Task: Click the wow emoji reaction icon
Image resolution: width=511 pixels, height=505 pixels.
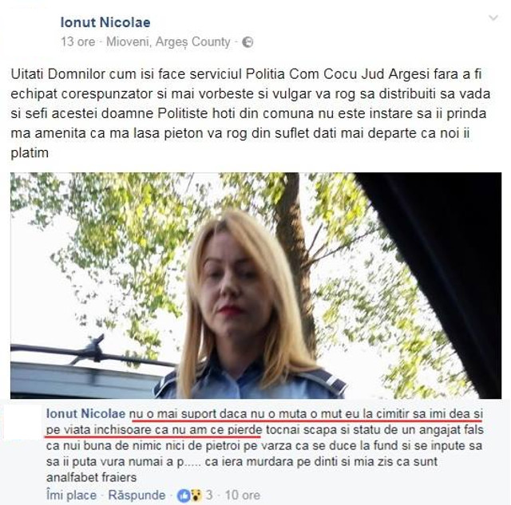Action: click(x=196, y=495)
